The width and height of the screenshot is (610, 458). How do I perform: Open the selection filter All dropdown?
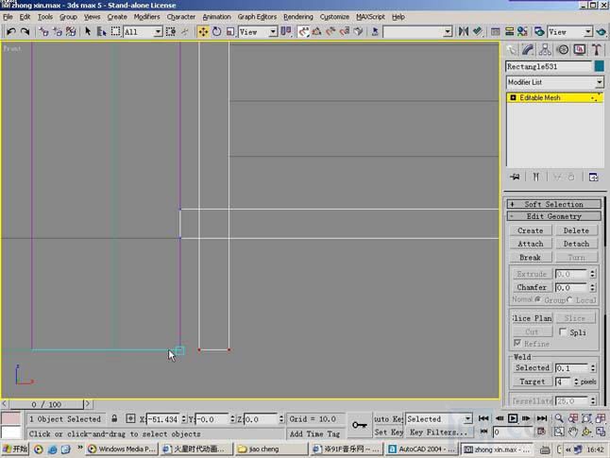pos(143,32)
